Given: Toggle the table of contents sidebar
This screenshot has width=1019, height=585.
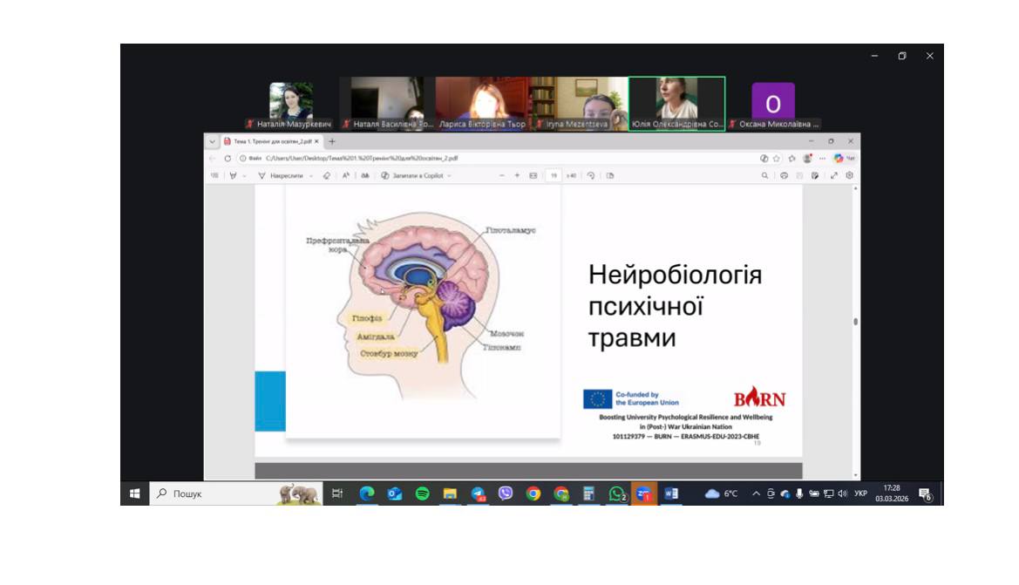Looking at the screenshot, I should (214, 175).
